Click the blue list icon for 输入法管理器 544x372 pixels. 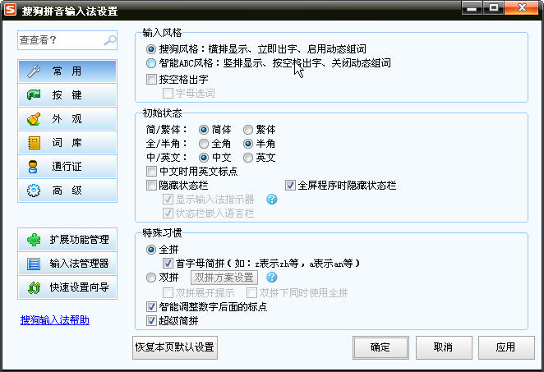point(34,264)
